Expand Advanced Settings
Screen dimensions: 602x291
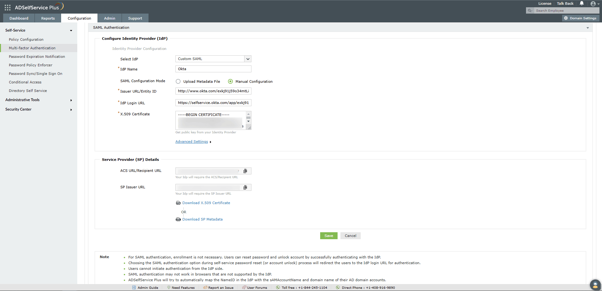pyautogui.click(x=192, y=142)
